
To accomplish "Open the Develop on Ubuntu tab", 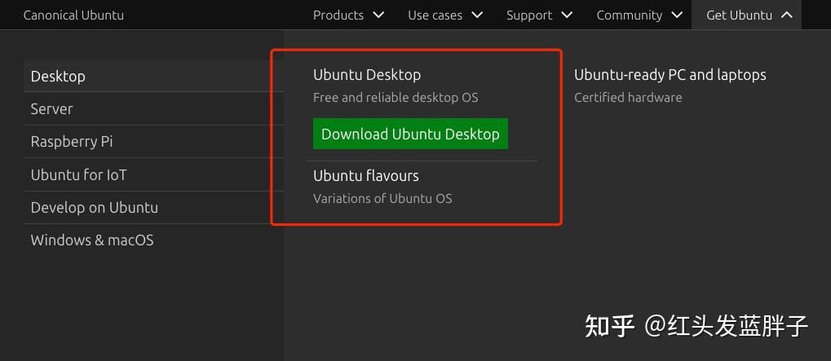I will tap(94, 208).
